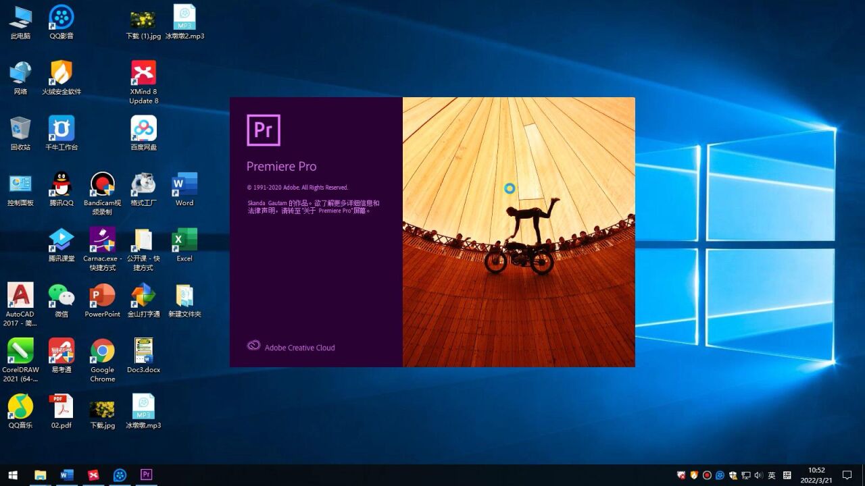Switch to XMind in the taskbar
The height and width of the screenshot is (486, 865).
[x=93, y=475]
